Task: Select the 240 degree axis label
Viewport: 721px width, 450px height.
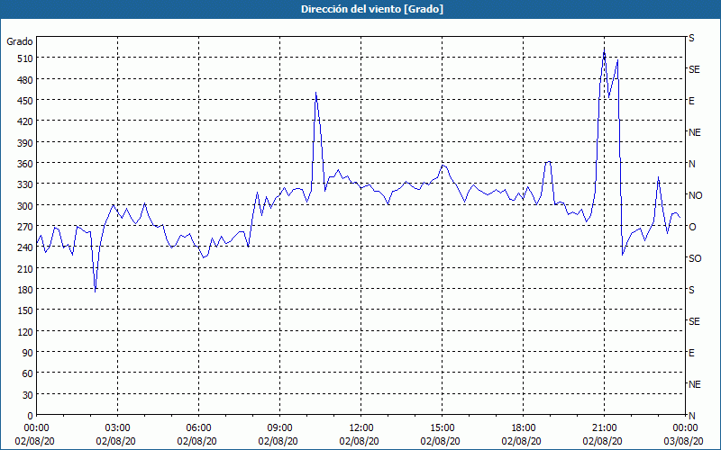Action: coord(25,247)
